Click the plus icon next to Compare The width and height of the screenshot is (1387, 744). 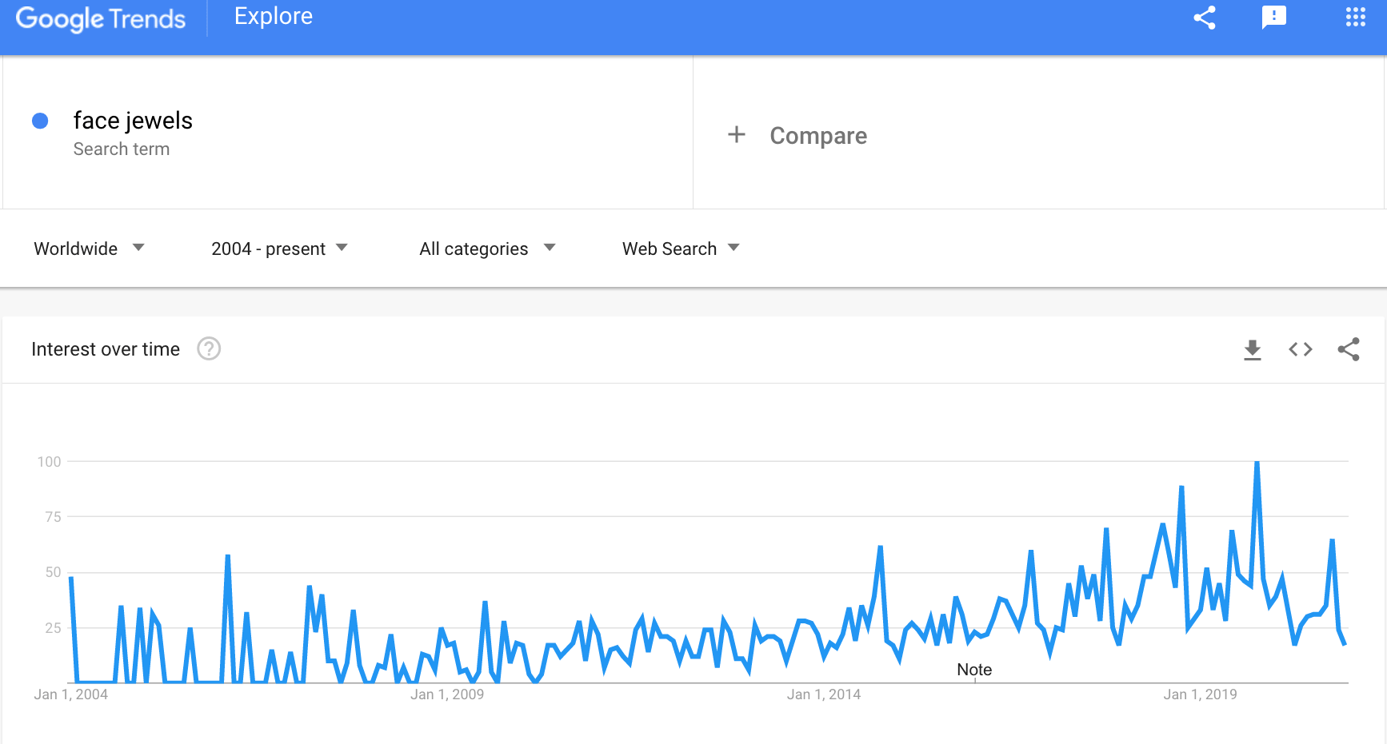[737, 134]
